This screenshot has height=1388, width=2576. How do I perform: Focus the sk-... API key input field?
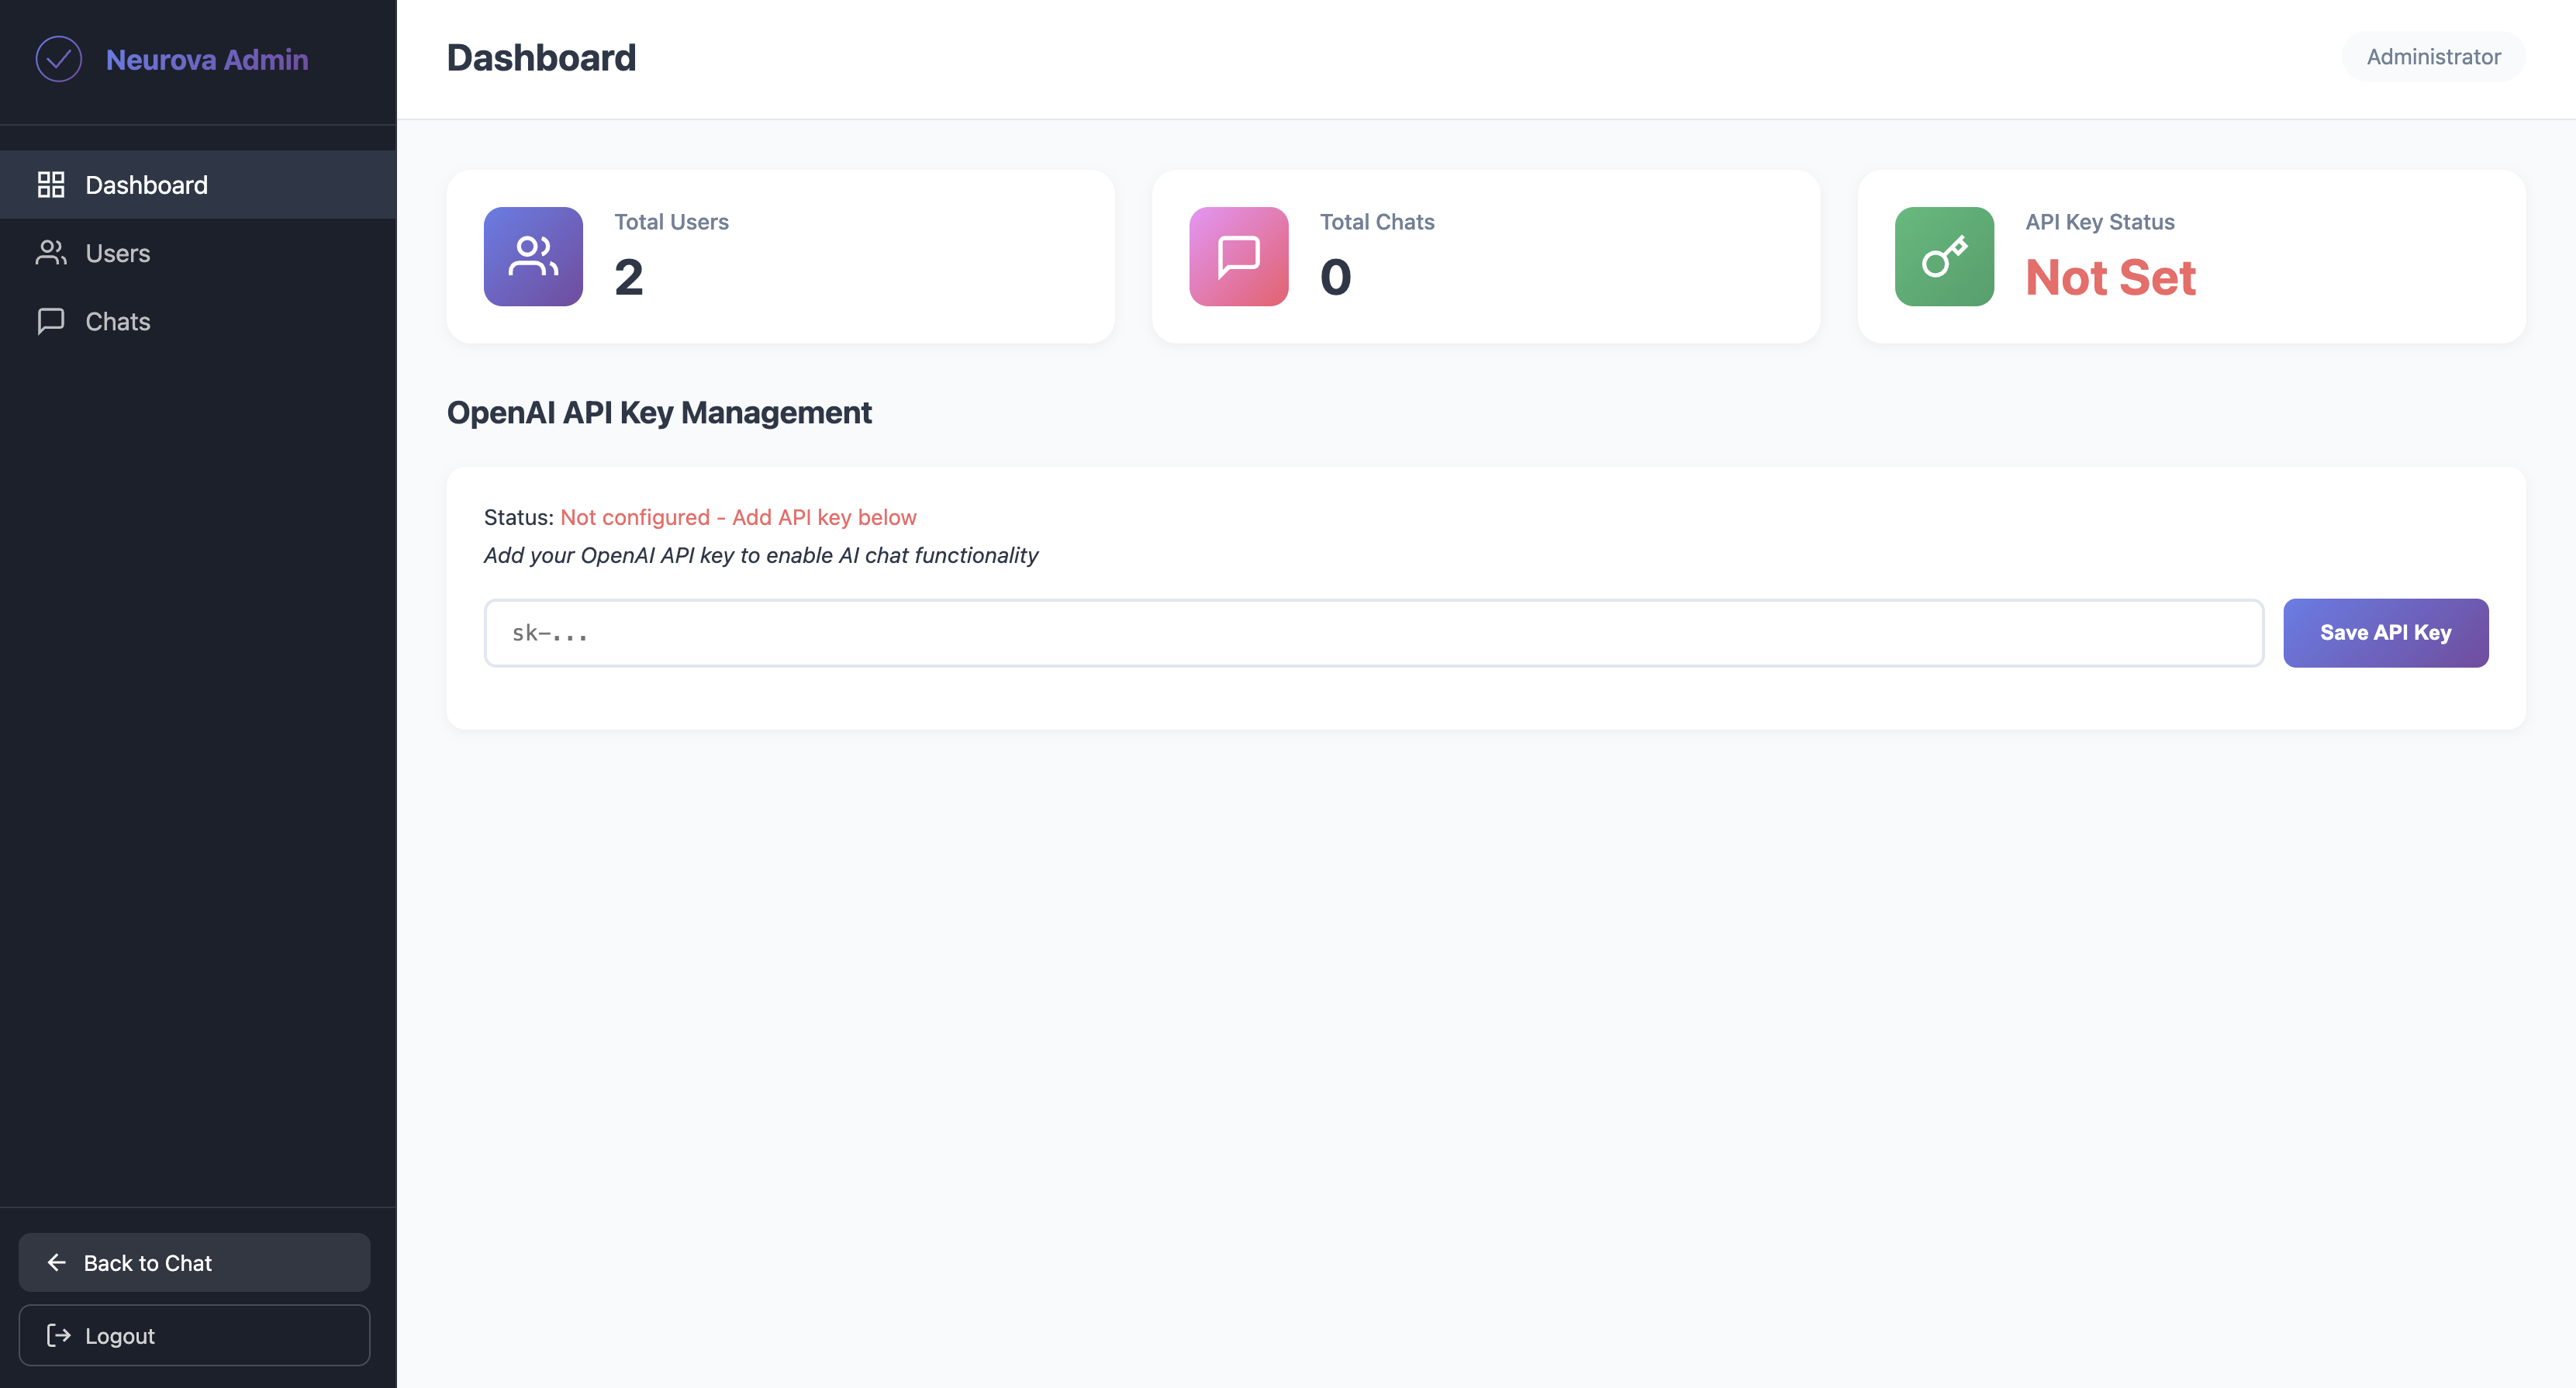click(x=1373, y=632)
